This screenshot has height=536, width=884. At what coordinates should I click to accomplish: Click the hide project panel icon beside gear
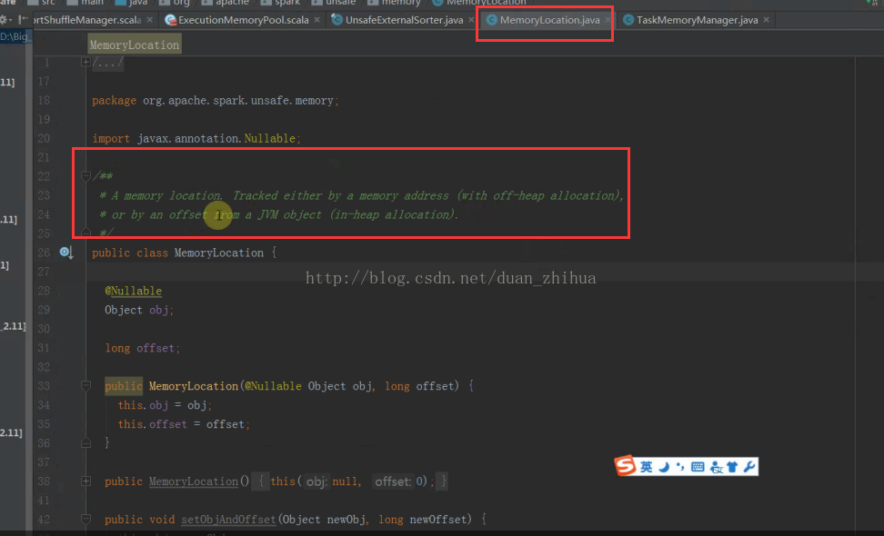coord(23,20)
